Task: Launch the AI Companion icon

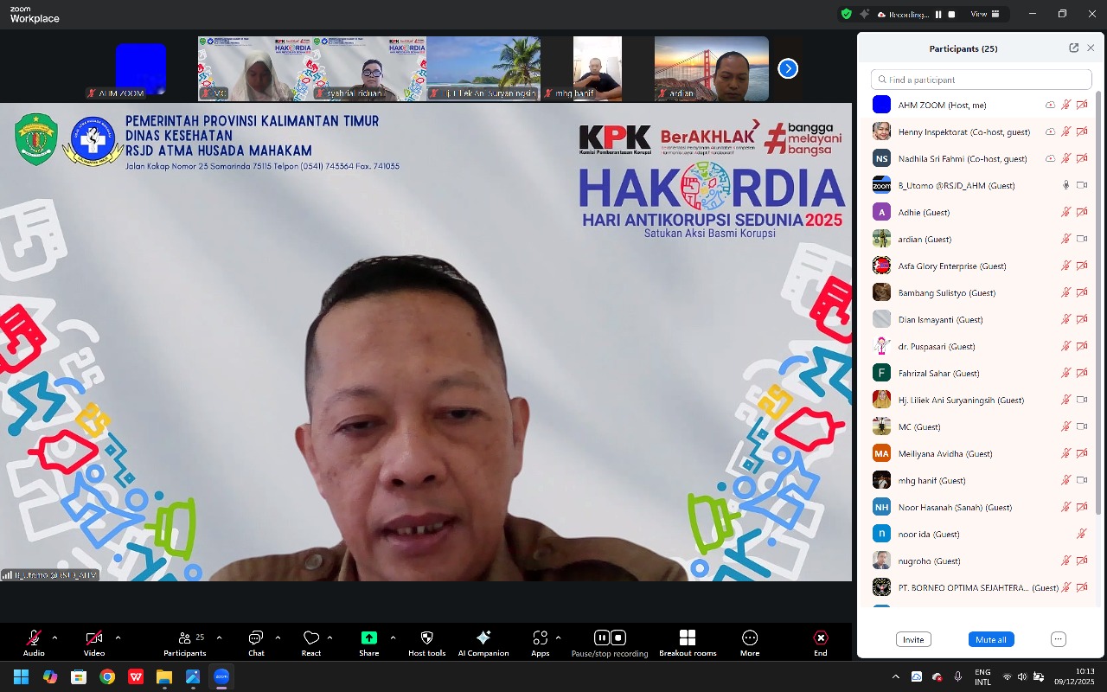Action: point(483,638)
